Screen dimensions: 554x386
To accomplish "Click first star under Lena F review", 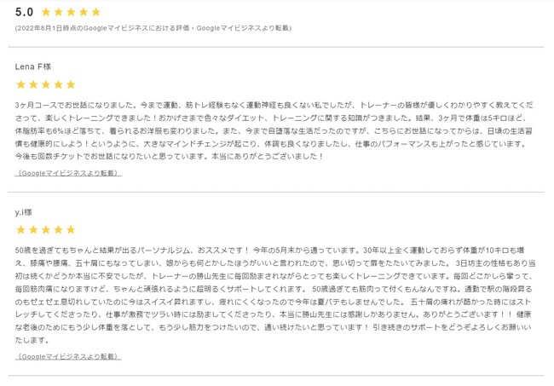I will point(20,84).
